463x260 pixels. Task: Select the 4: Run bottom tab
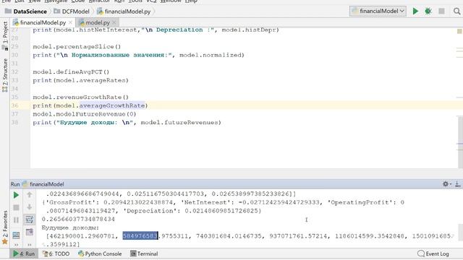coord(24,253)
